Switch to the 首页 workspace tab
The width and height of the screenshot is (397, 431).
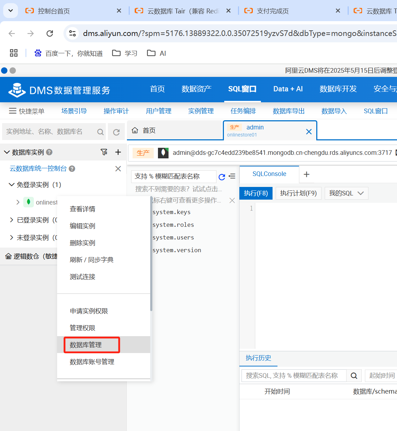pos(174,130)
